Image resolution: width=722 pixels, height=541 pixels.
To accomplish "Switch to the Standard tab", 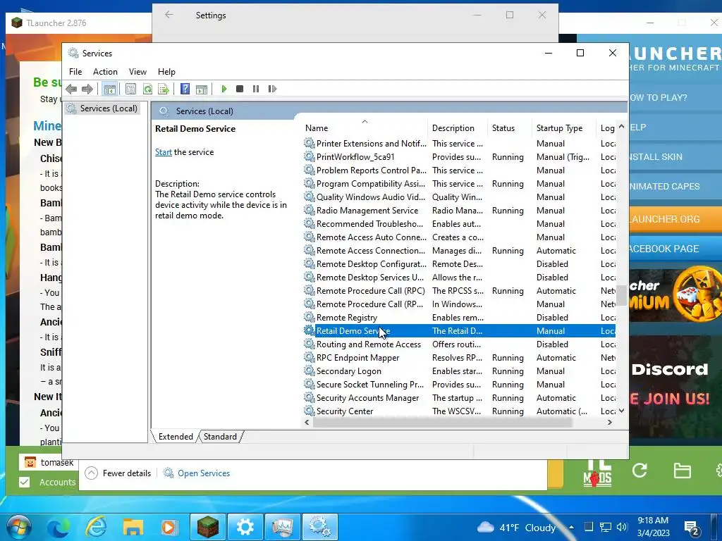I will pos(220,437).
